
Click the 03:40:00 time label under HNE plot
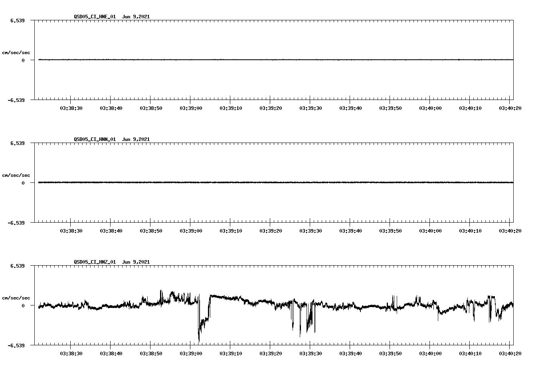point(430,108)
